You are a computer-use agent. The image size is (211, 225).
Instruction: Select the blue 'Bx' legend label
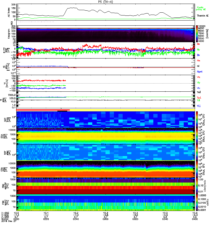pos(198,55)
